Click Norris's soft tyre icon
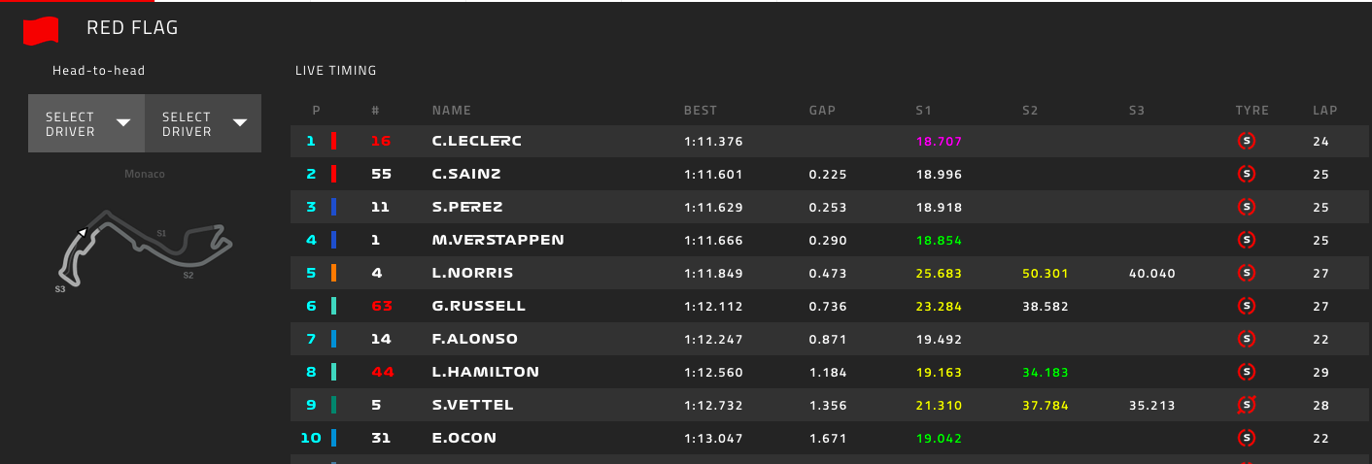Image resolution: width=1372 pixels, height=464 pixels. [x=1248, y=273]
